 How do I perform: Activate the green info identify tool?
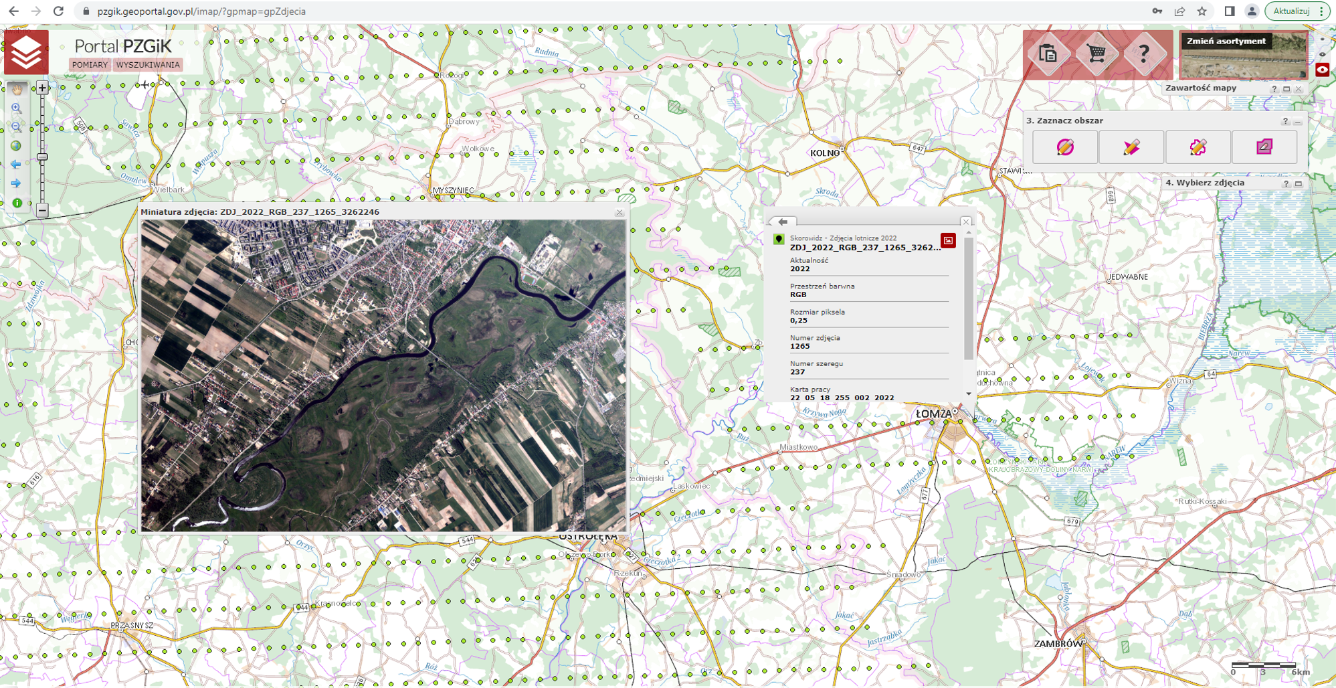pos(17,203)
